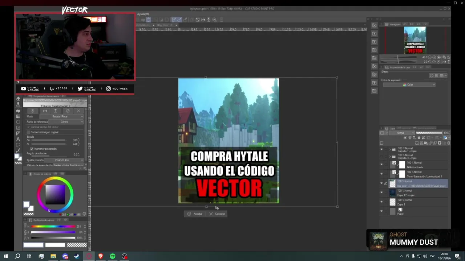Hide the Capa 17 - copia layer
Image resolution: width=465 pixels, height=261 pixels.
click(381, 192)
